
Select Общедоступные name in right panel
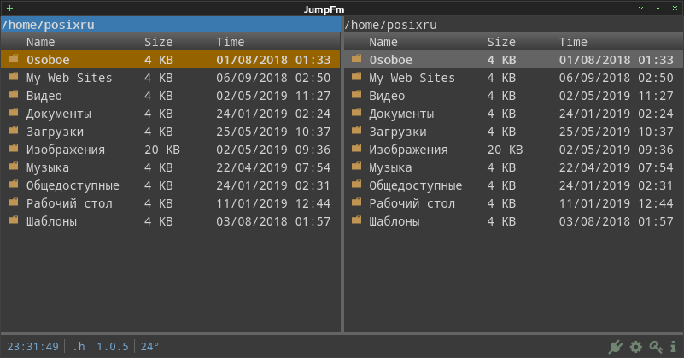pos(416,185)
